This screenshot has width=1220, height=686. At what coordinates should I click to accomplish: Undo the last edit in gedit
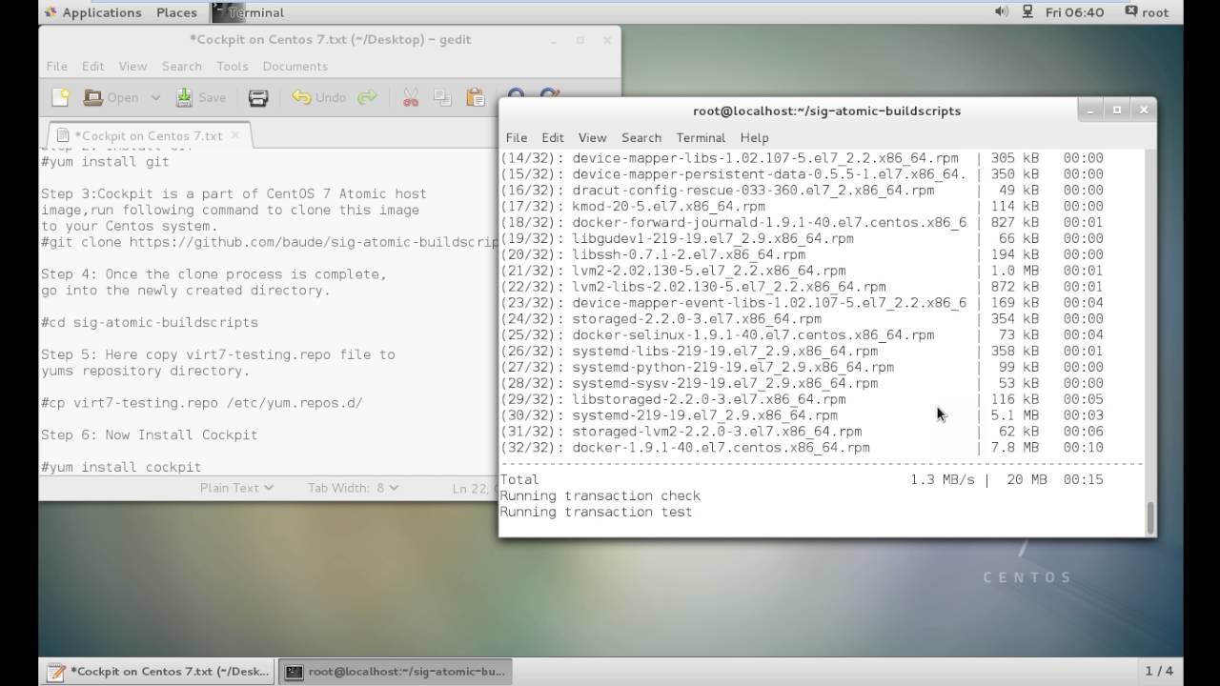319,97
